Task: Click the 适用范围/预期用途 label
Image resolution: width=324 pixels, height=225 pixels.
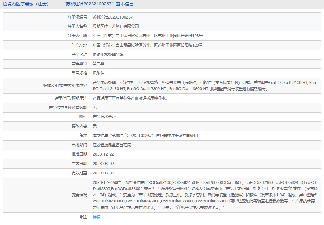Action: (x=71, y=98)
